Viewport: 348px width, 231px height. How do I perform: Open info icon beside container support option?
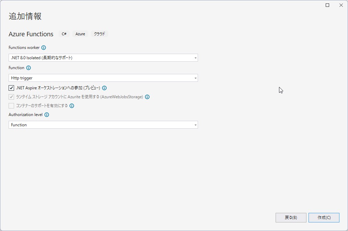tap(72, 106)
